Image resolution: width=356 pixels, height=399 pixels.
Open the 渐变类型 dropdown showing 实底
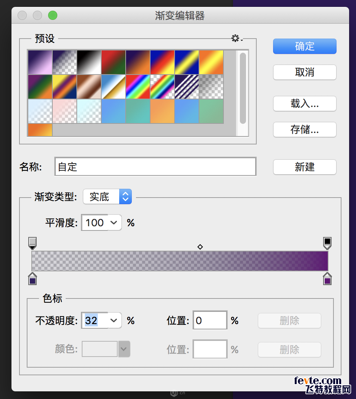[x=107, y=196]
